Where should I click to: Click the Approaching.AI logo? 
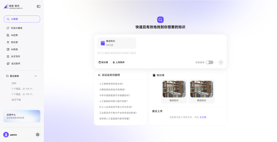[x=13, y=7]
